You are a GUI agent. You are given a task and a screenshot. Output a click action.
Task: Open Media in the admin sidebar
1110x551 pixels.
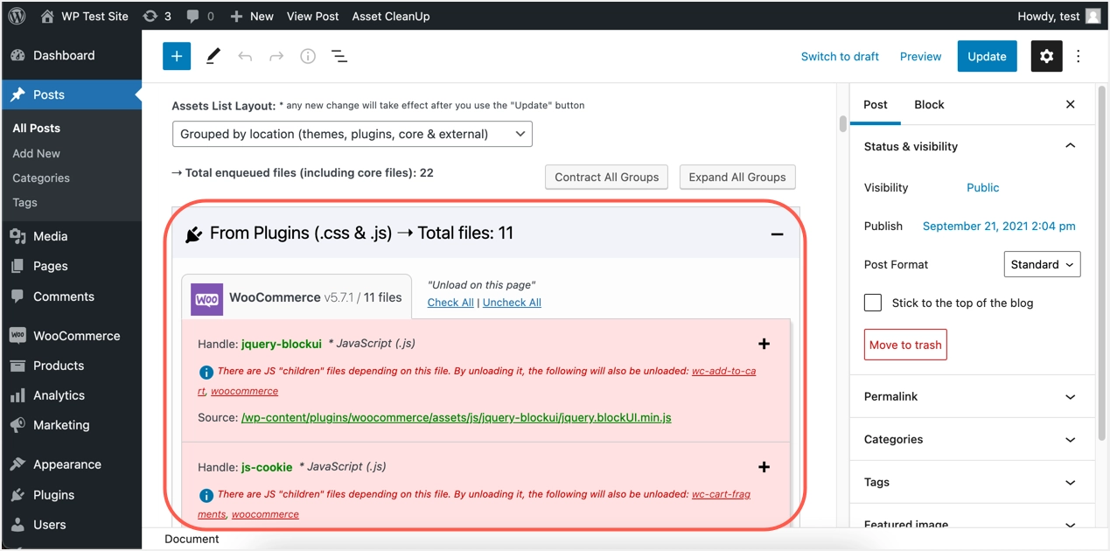(x=50, y=236)
